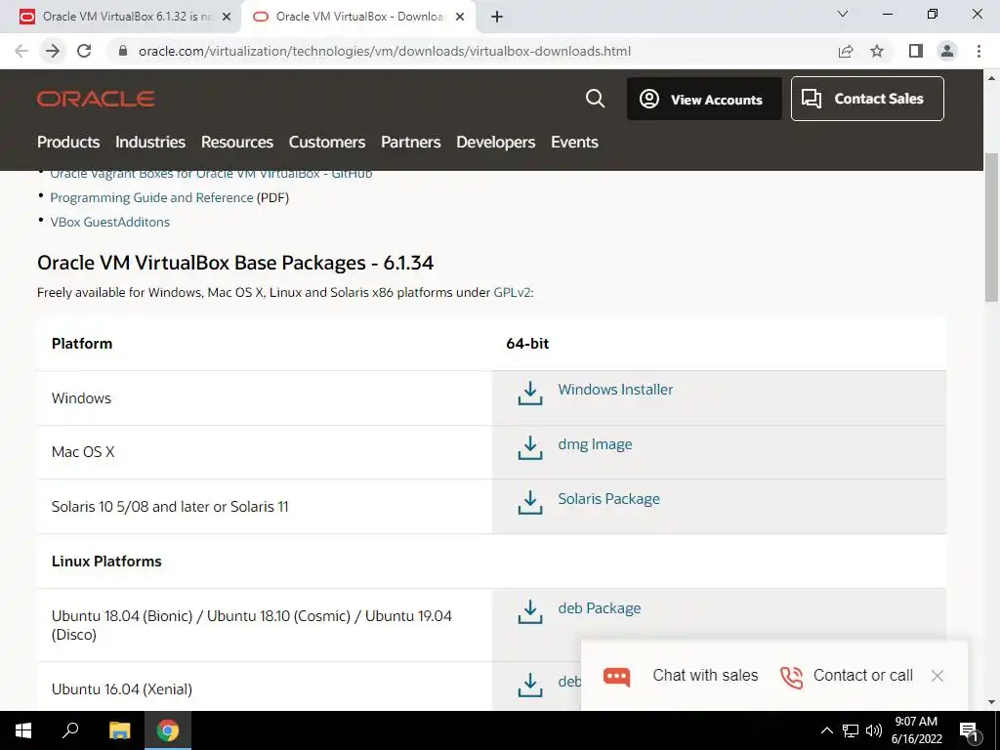Close the VirtualBox Downloads tab
This screenshot has height=750, width=1000.
(x=460, y=17)
